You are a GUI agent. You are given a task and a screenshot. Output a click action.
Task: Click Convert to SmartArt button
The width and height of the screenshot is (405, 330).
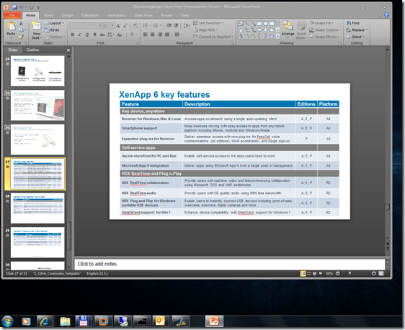tap(213, 37)
